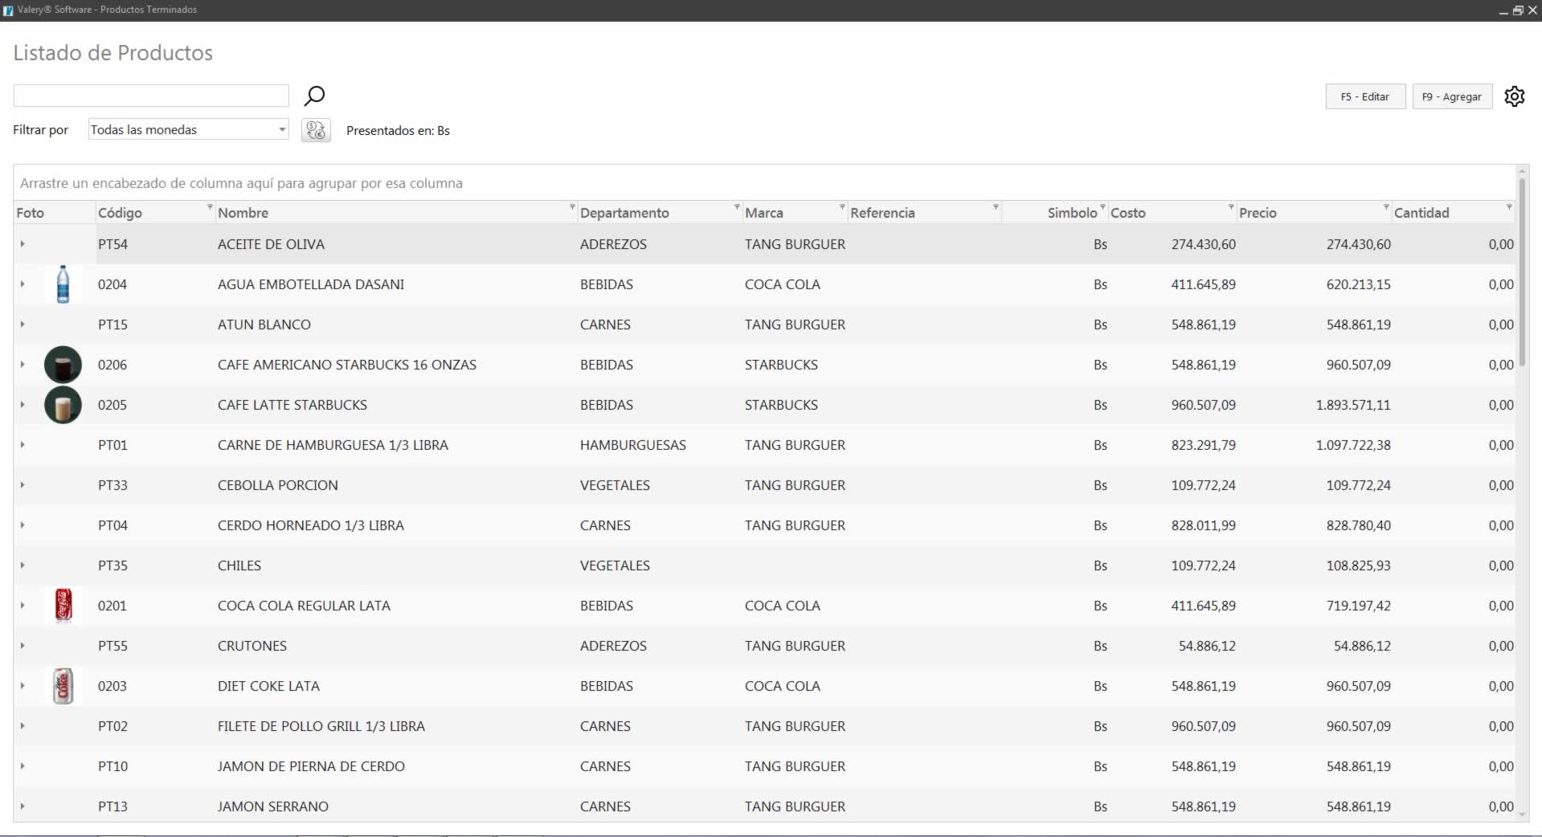Click the Nombre column filter icon
The width and height of the screenshot is (1542, 837).
[573, 207]
